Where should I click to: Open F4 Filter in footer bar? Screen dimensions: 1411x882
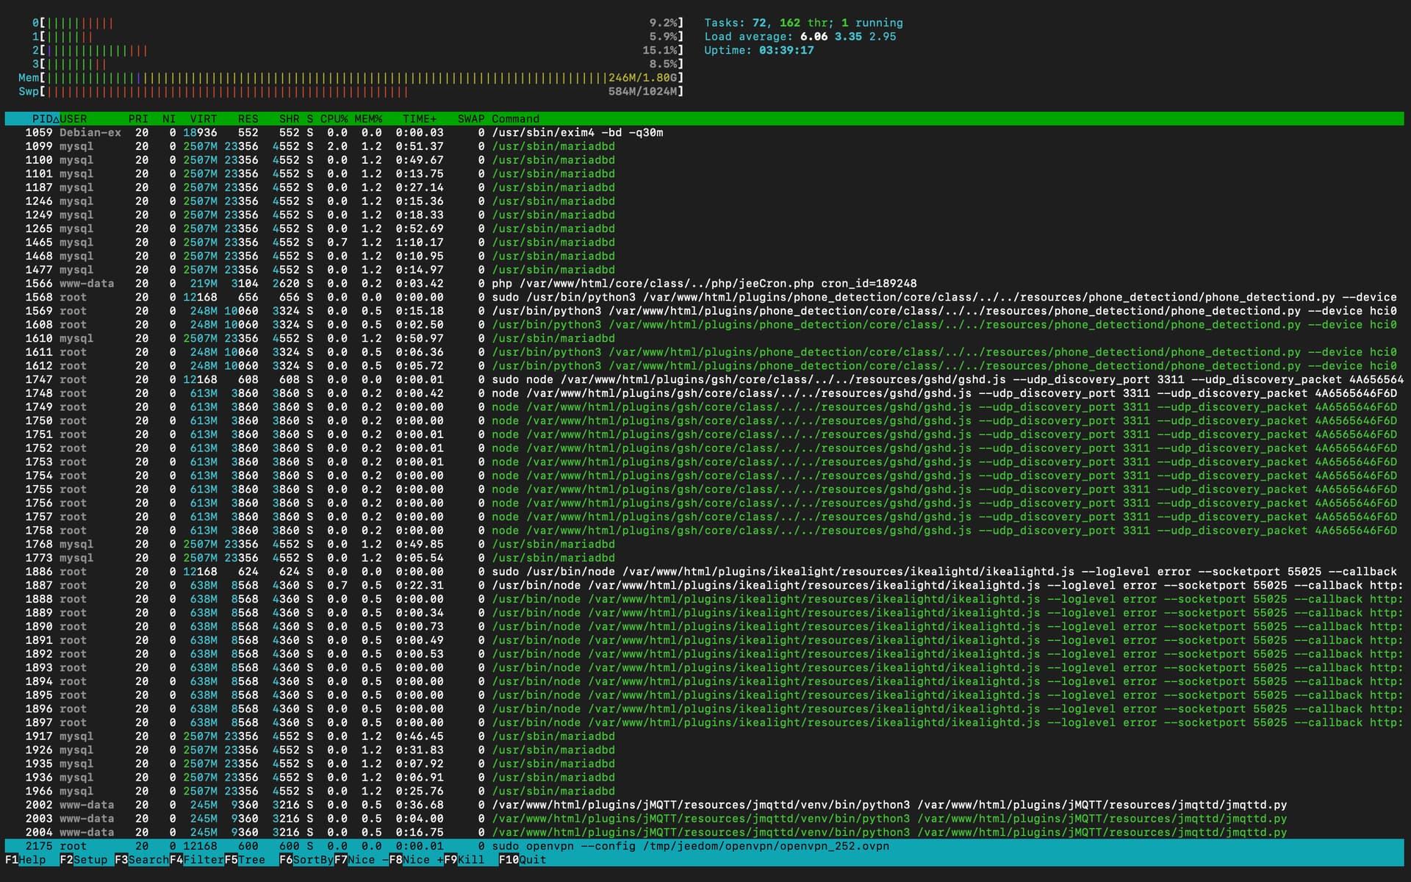tap(196, 859)
